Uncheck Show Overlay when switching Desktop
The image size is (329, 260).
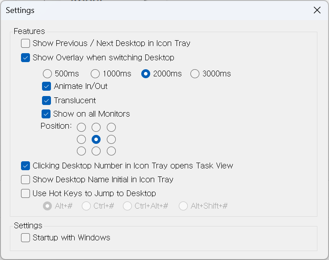pyautogui.click(x=25, y=58)
